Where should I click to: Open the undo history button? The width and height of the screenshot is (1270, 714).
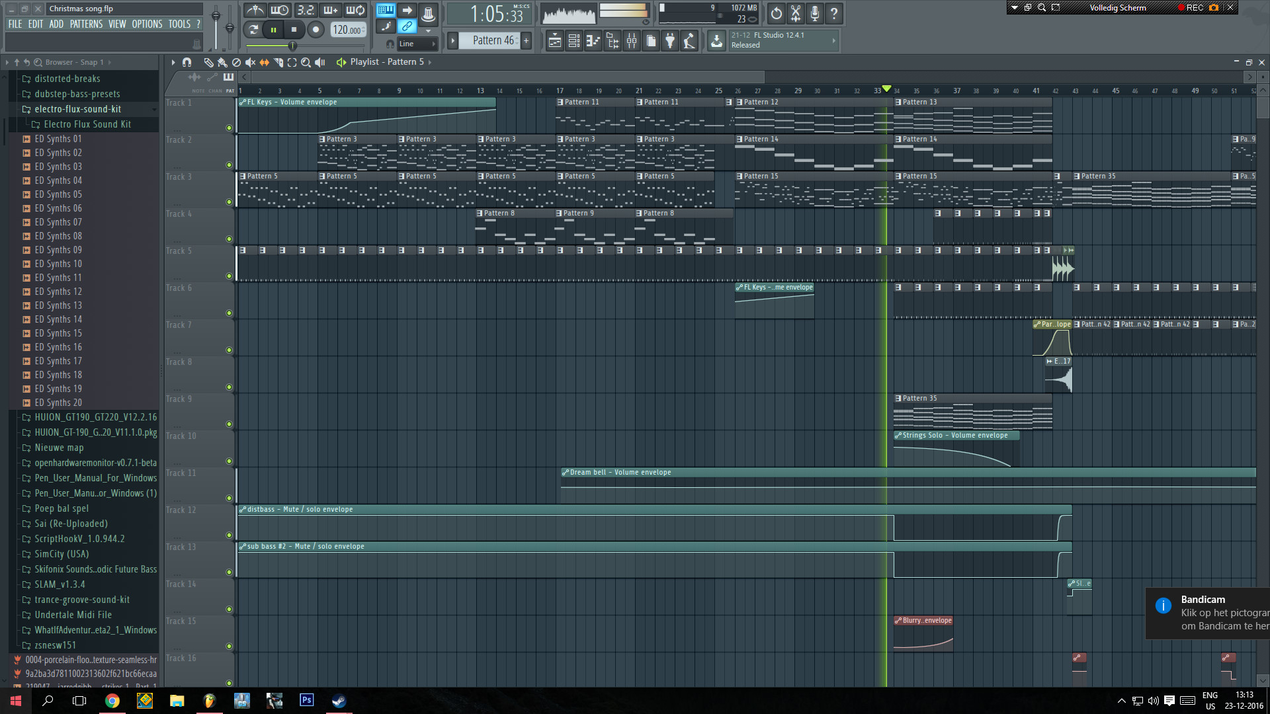(x=777, y=13)
